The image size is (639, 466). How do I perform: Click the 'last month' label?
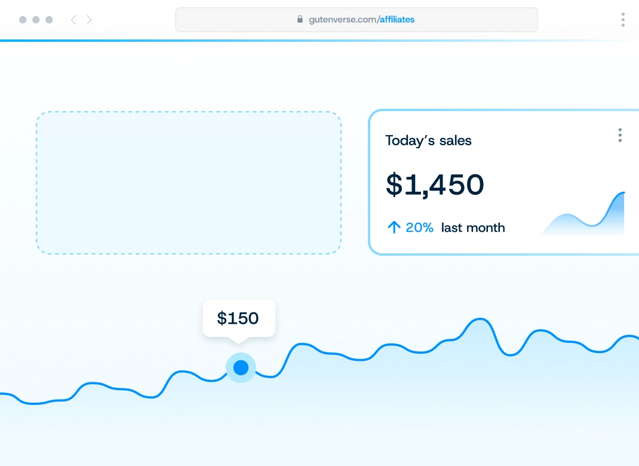pyautogui.click(x=472, y=227)
